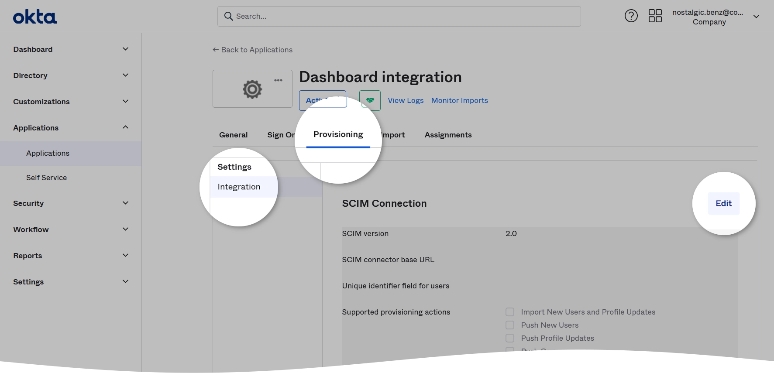Focus the Search field

click(x=399, y=16)
